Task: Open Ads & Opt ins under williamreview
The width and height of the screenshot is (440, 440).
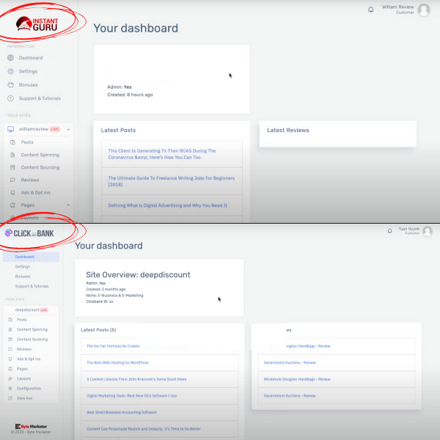Action: click(x=35, y=192)
